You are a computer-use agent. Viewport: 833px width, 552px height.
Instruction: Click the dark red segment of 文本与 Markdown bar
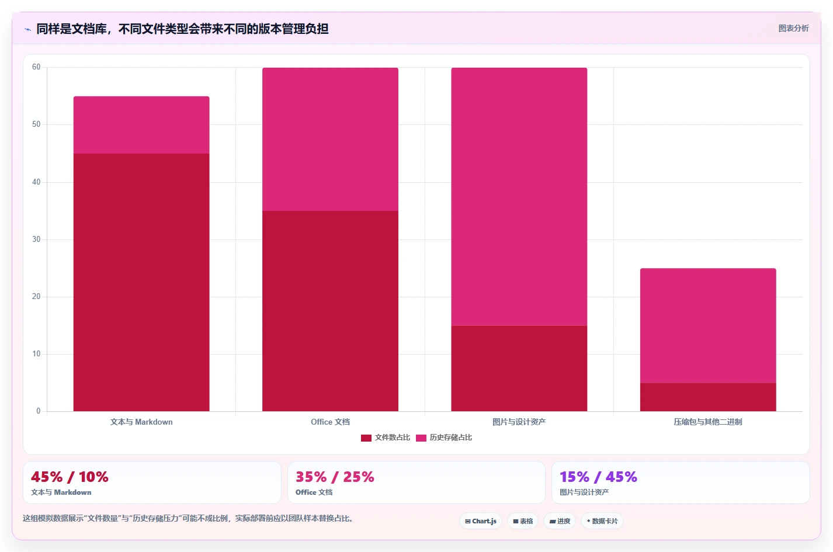(x=141, y=282)
